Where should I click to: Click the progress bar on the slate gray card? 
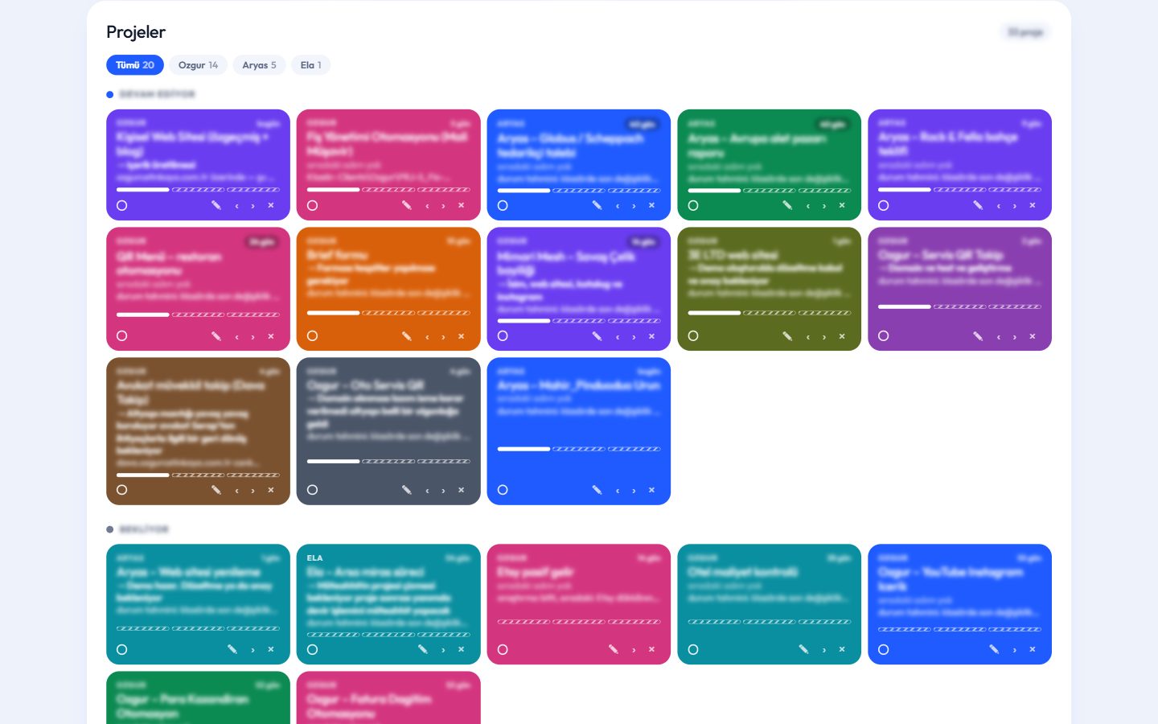coord(388,461)
